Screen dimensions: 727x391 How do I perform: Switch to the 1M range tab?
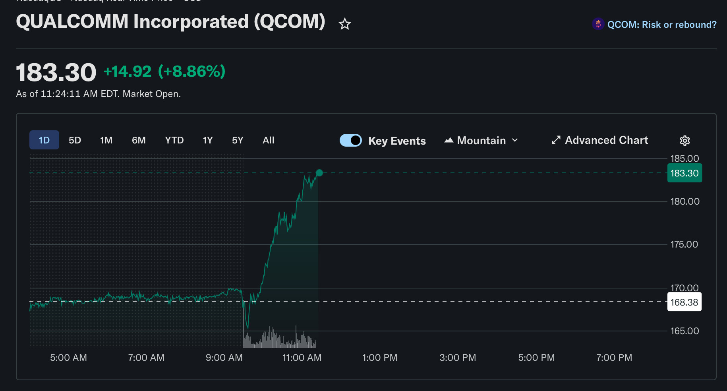point(106,140)
